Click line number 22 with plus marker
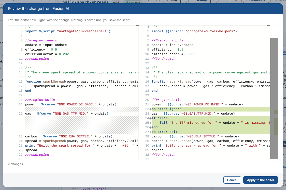 pyautogui.click(x=148, y=109)
